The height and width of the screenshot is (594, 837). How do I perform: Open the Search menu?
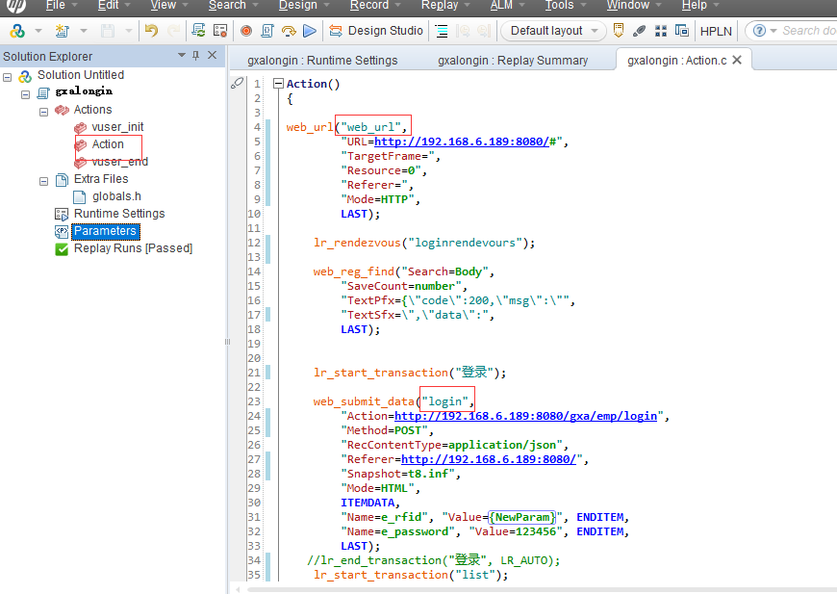tap(227, 6)
